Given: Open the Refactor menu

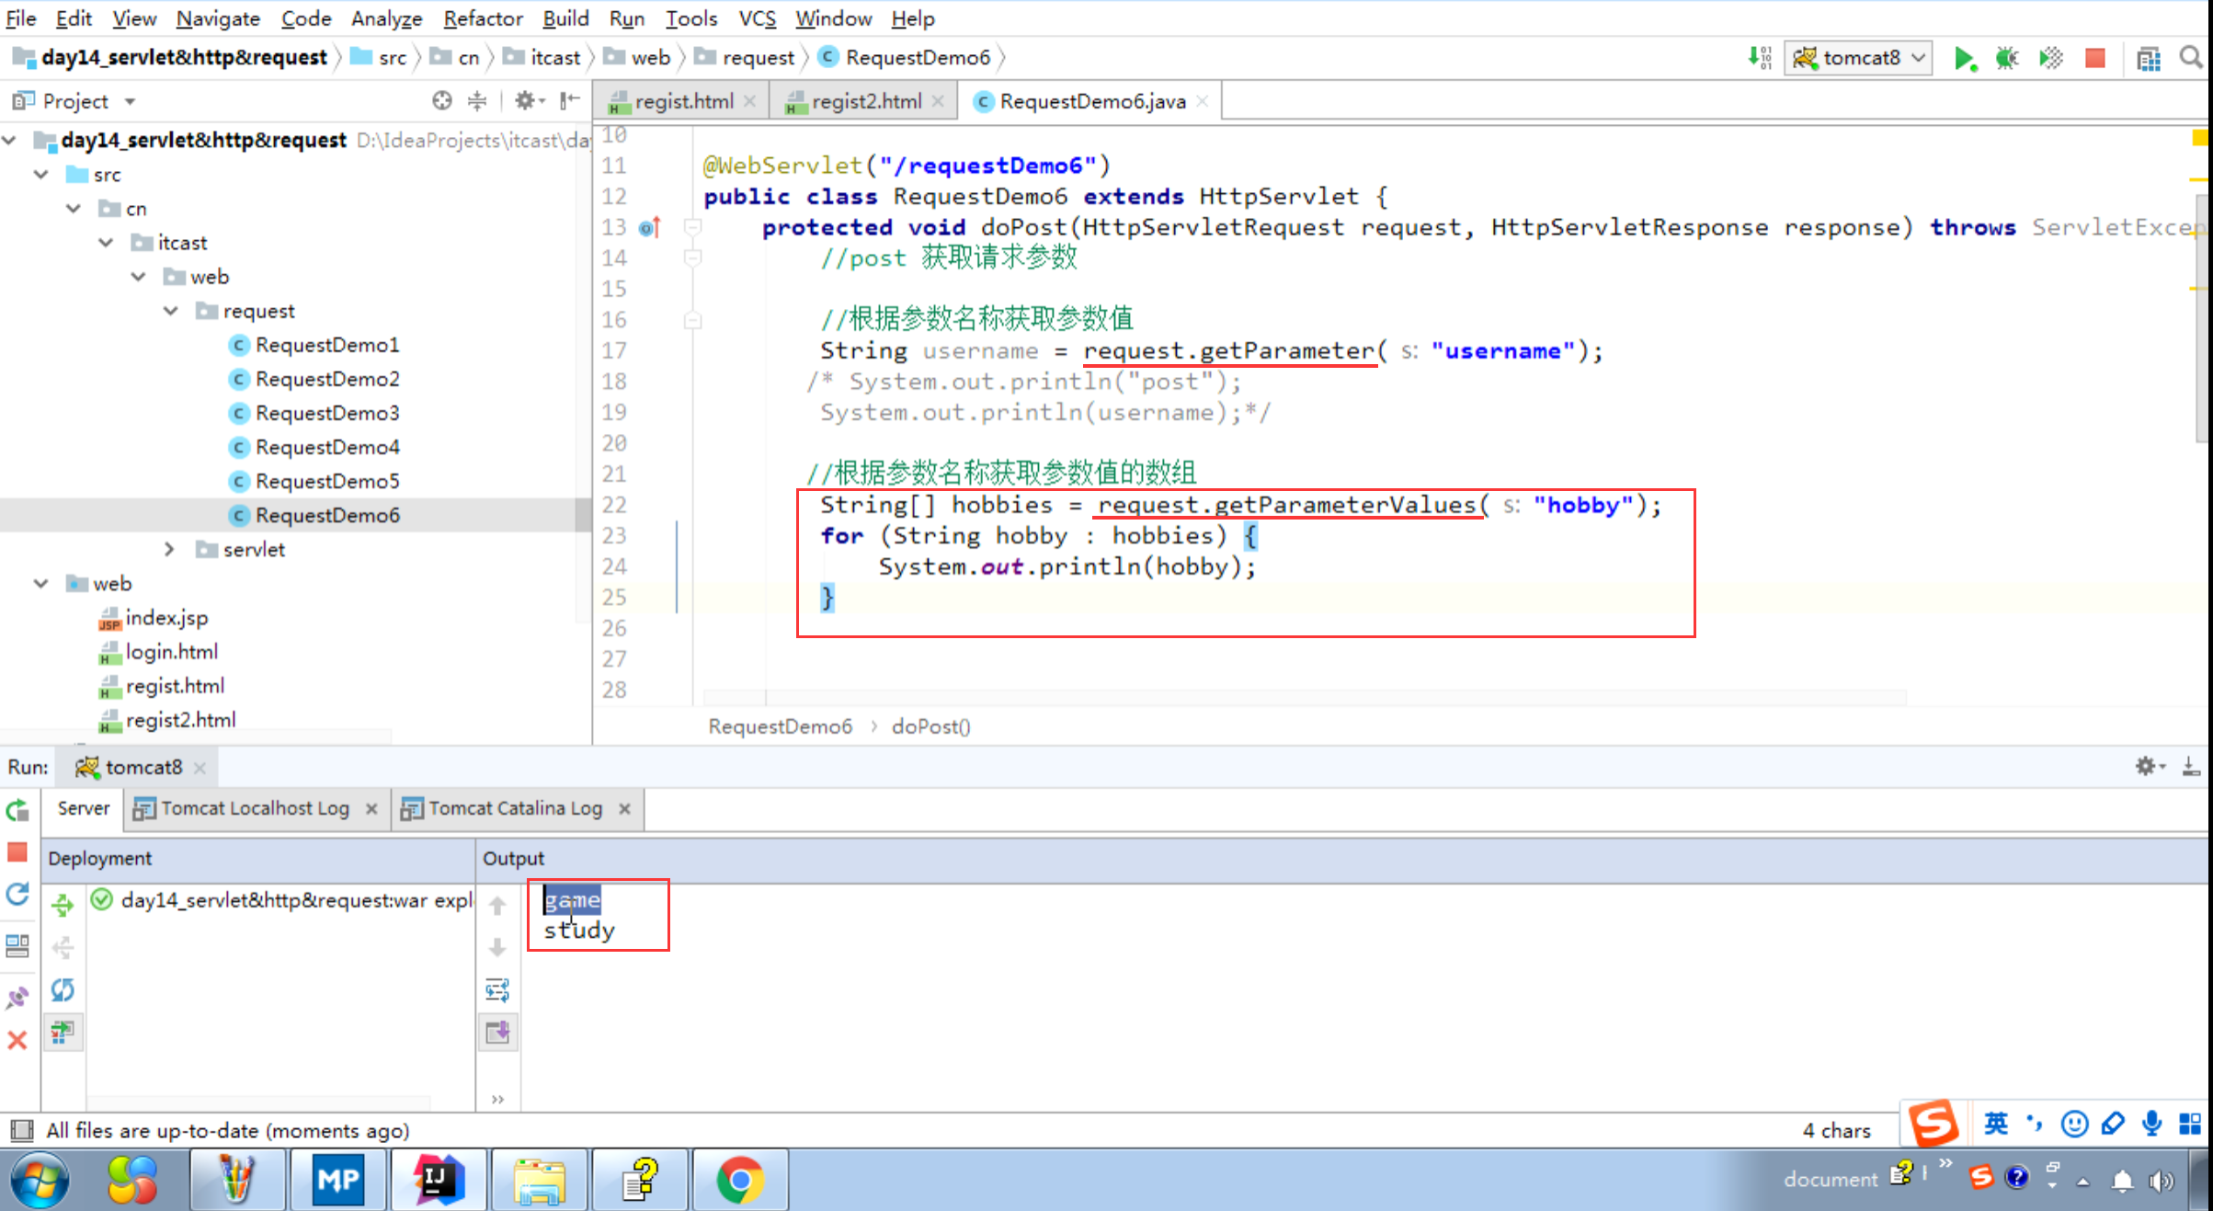Looking at the screenshot, I should coord(482,17).
